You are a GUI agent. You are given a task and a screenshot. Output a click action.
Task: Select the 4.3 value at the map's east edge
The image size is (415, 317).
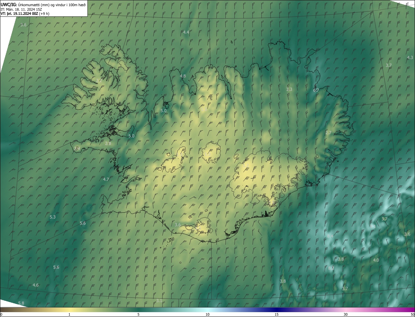[410, 57]
